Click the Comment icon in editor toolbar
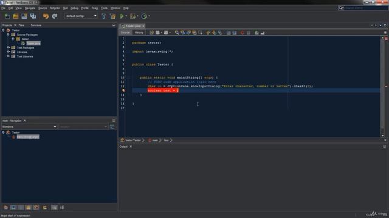Viewport: 389px width, 218px height. tap(256, 33)
